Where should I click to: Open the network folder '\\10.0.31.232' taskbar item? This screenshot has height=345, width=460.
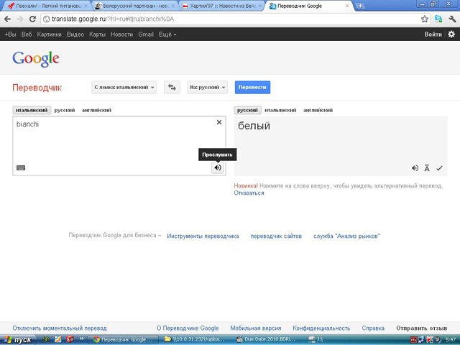[x=195, y=340]
